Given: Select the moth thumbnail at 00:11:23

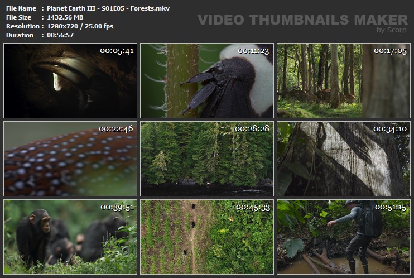Looking at the screenshot, I should tap(207, 80).
